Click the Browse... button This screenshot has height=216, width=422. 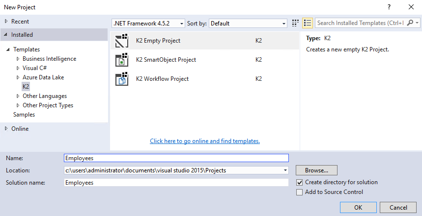[316, 170]
